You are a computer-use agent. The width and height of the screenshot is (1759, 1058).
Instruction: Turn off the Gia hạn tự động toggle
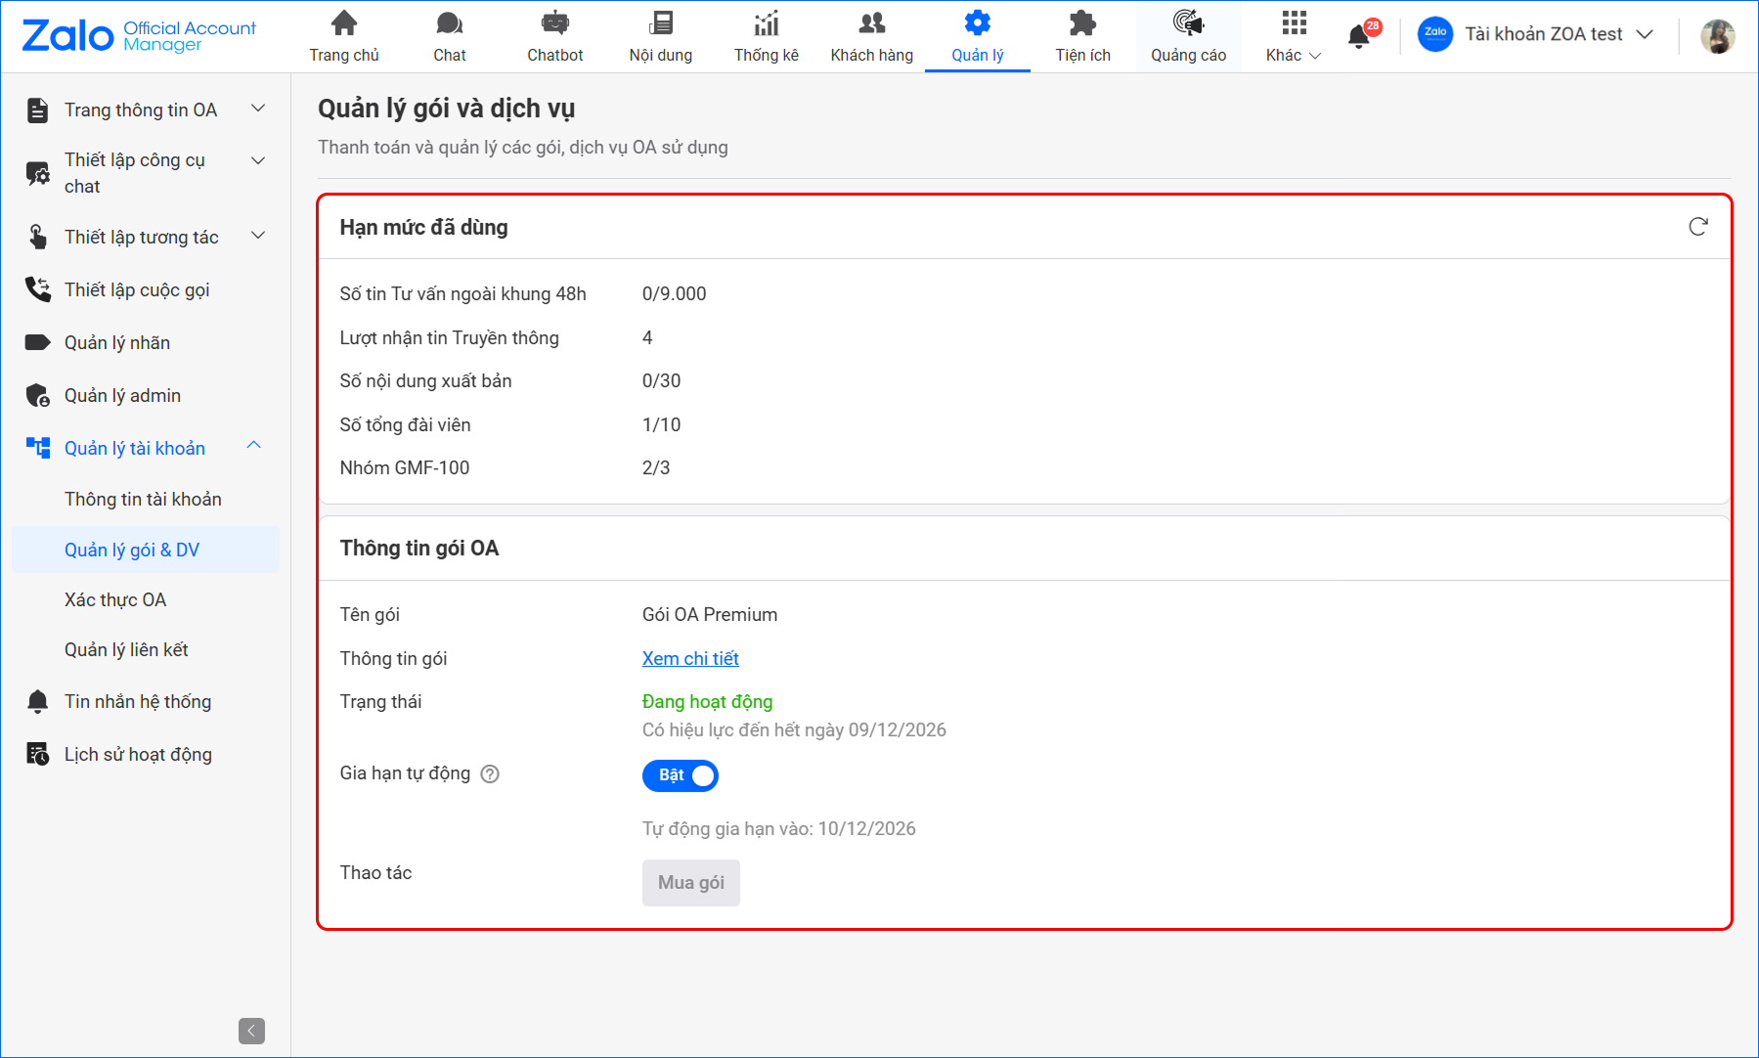click(681, 775)
